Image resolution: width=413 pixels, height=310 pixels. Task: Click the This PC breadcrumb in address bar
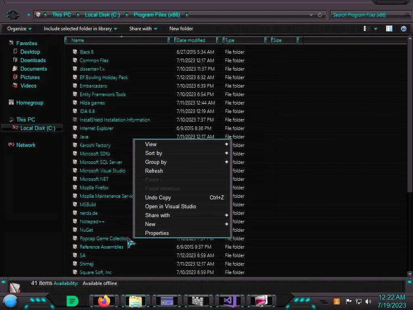(61, 15)
